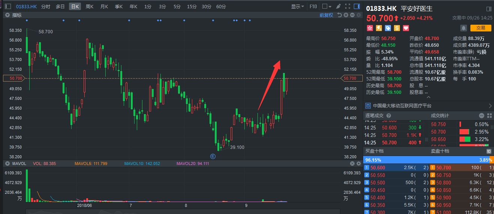Open the 显示 display dropdown
This screenshot has height=214, width=494.
298,6
